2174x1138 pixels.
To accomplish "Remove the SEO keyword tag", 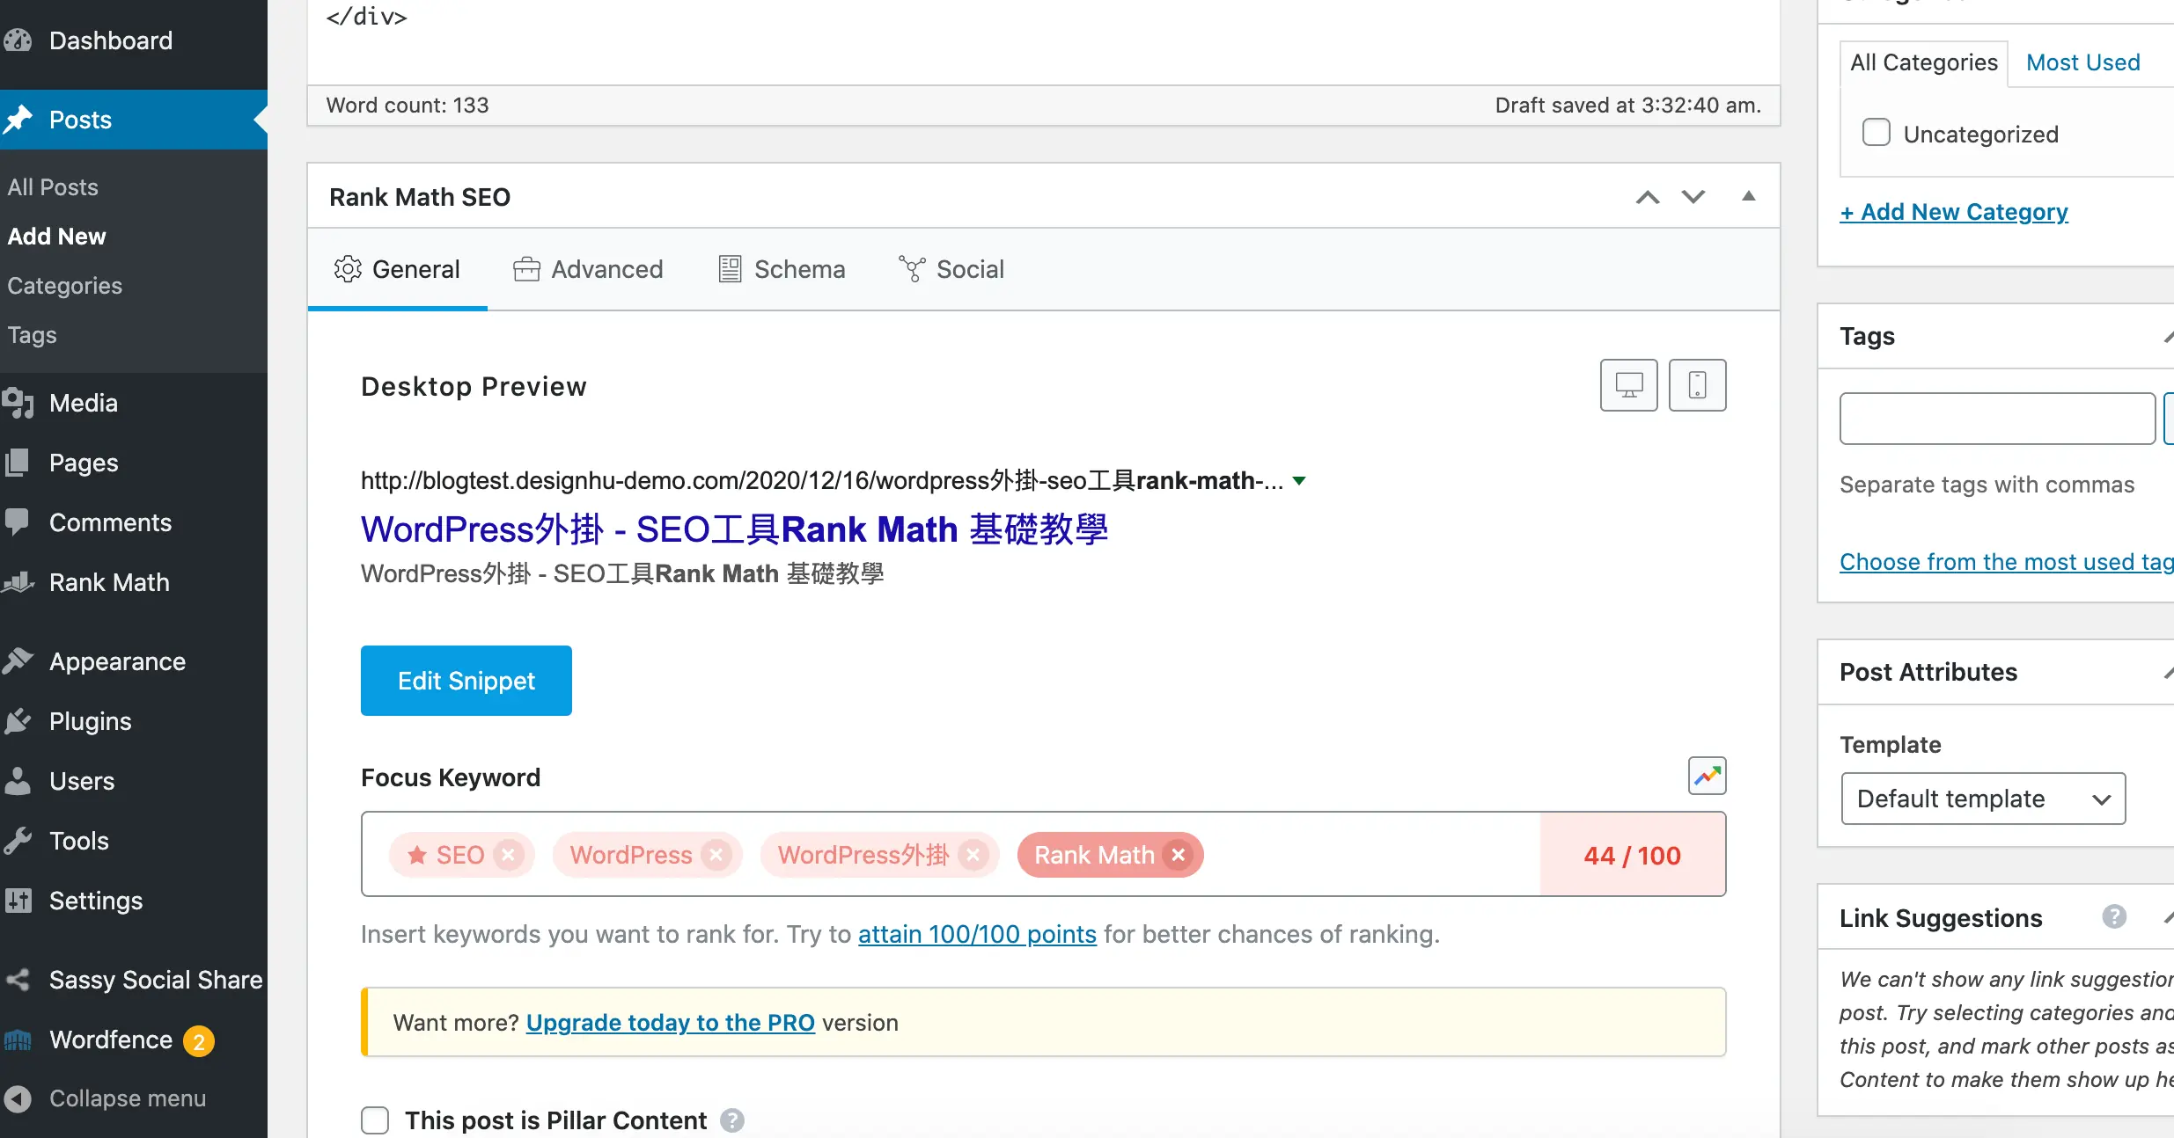I will (x=508, y=855).
